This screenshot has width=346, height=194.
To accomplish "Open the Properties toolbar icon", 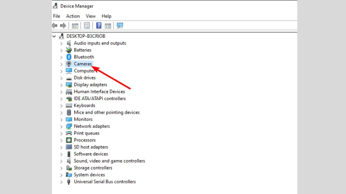I will point(87,26).
